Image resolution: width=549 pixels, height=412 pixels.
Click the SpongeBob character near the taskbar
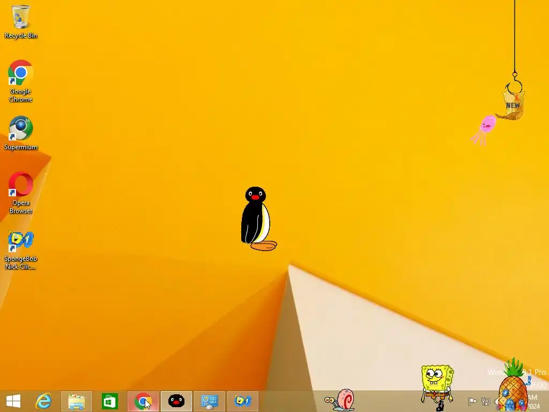tap(437, 387)
